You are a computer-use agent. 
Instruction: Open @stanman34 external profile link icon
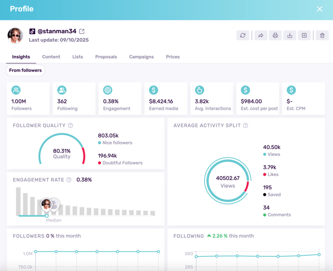[82, 31]
